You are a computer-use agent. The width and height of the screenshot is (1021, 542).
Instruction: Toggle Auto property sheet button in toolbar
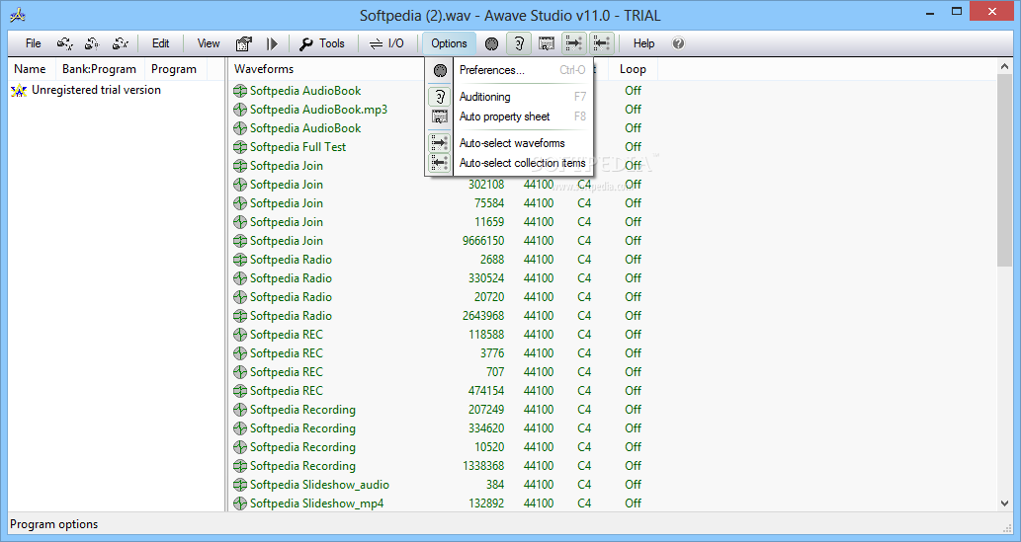547,43
